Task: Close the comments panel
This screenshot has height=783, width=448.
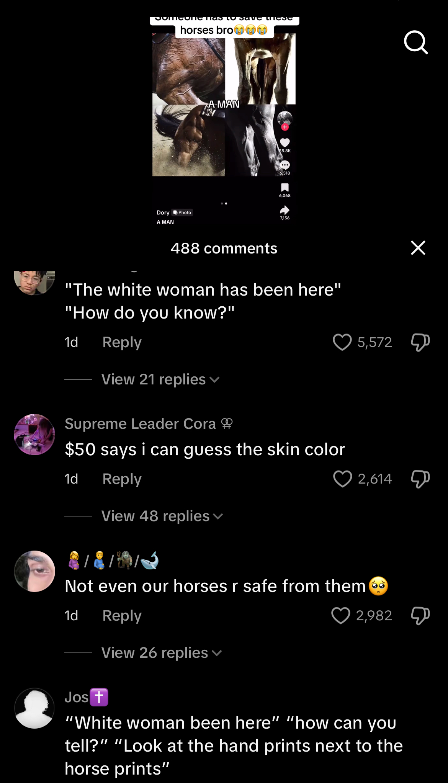Action: coord(418,248)
